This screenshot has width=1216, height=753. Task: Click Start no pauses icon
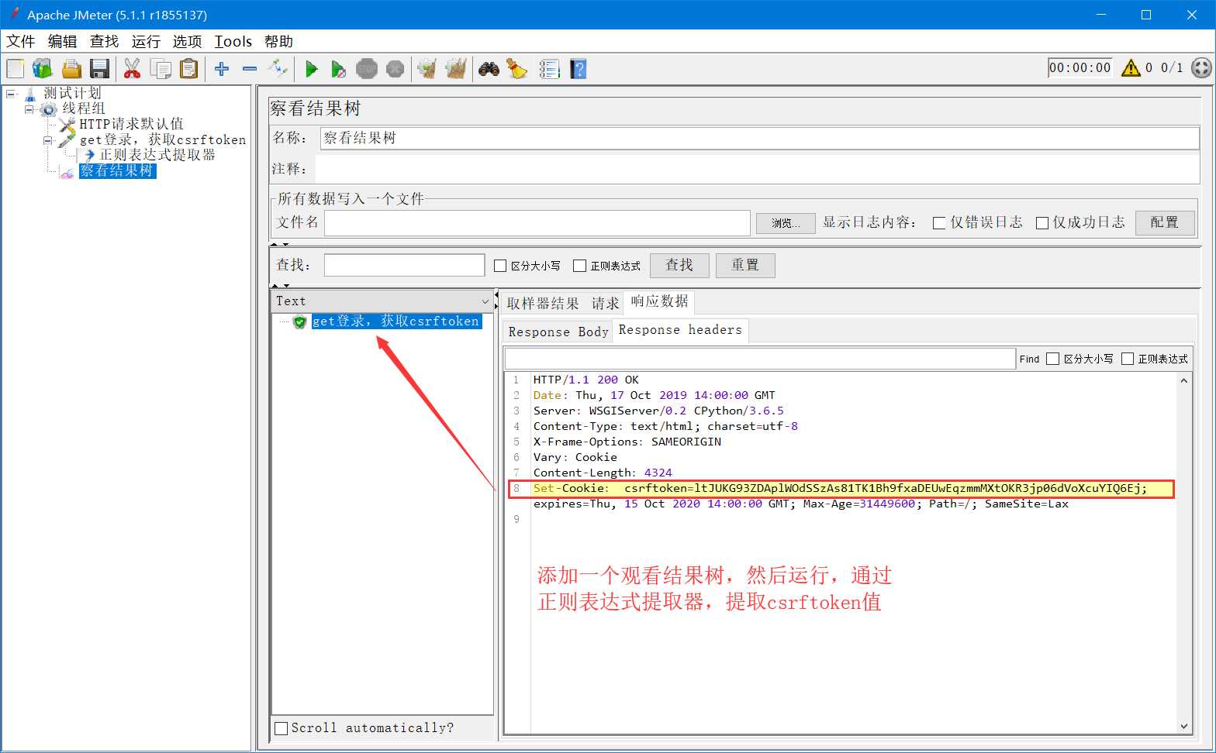pos(339,69)
